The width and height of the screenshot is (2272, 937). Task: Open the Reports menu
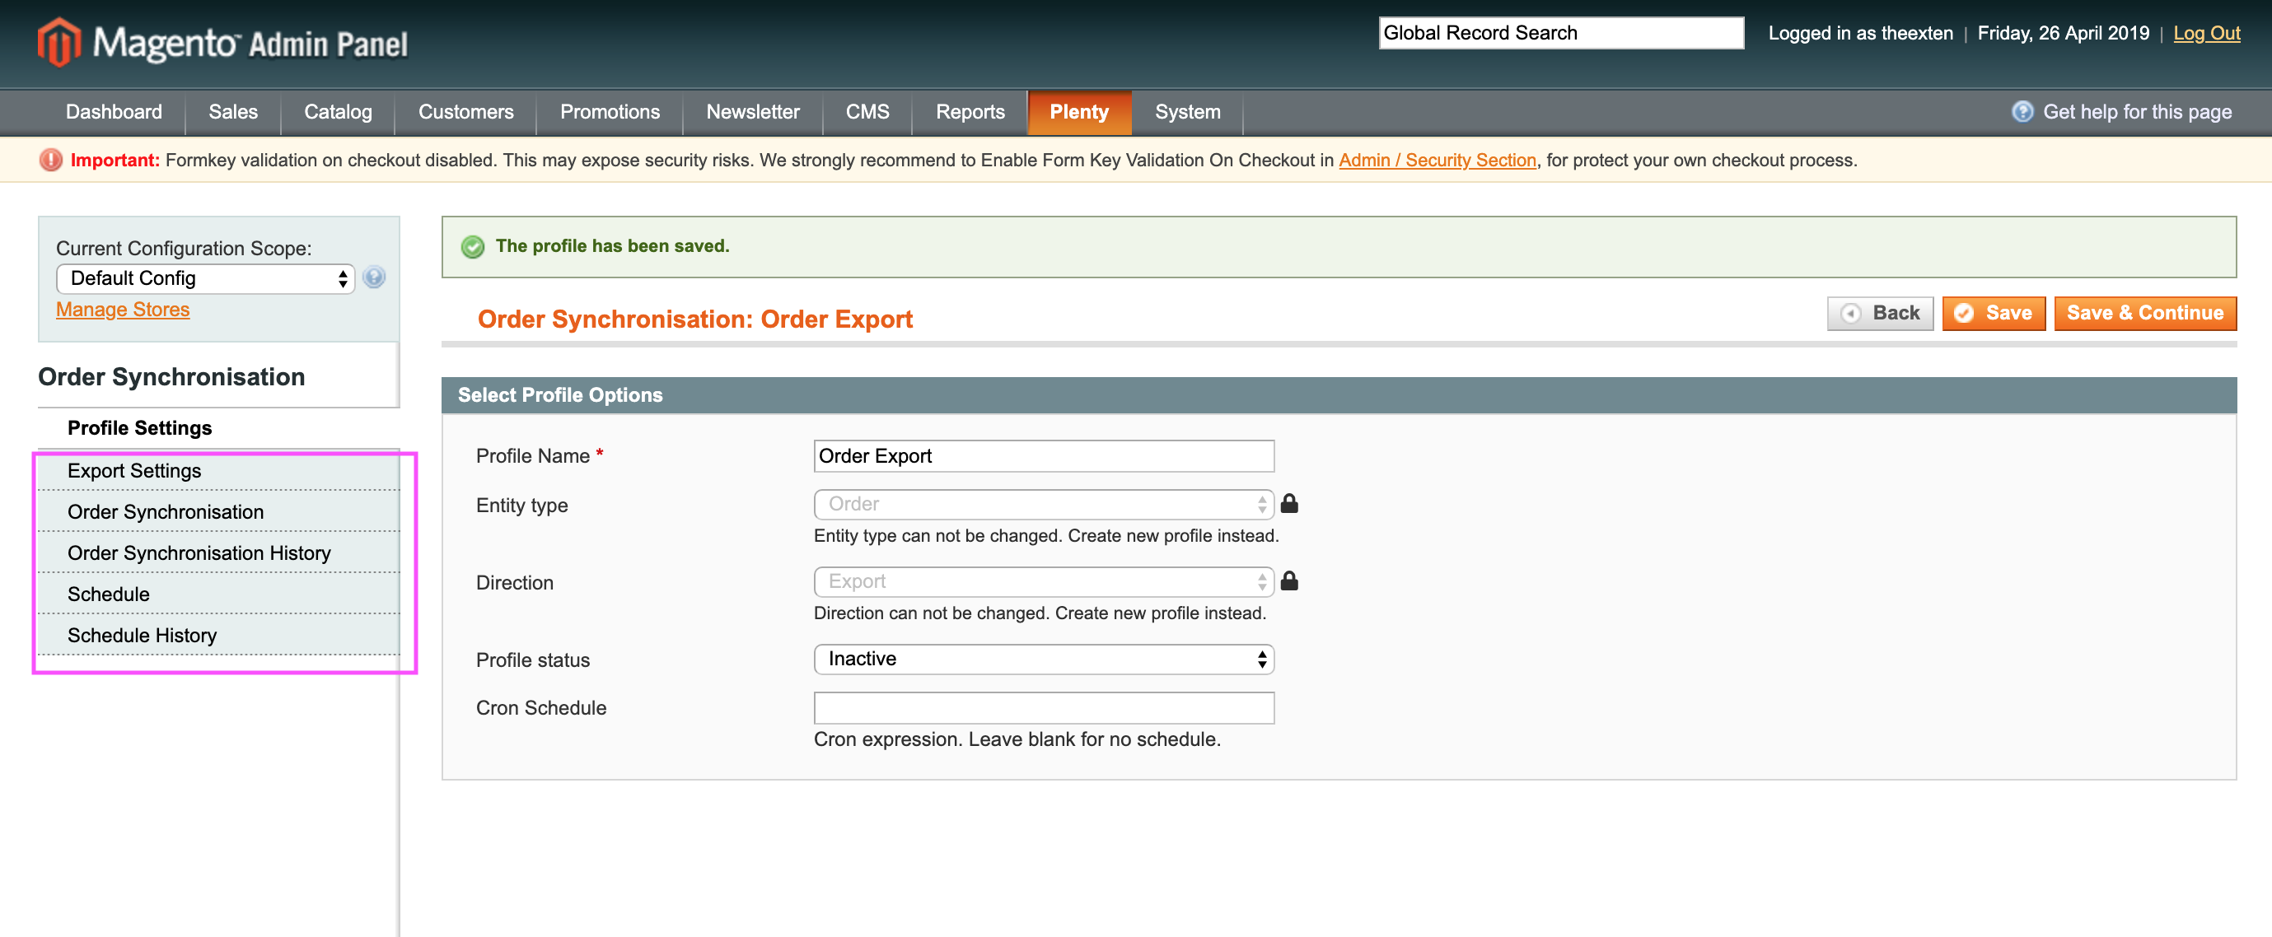point(970,112)
